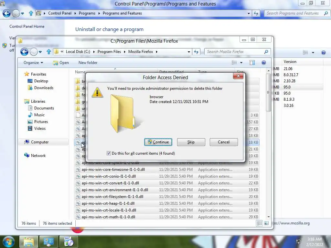Go up one folder in Mozilla Firefox window
This screenshot has height=248, width=331.
pos(49,52)
